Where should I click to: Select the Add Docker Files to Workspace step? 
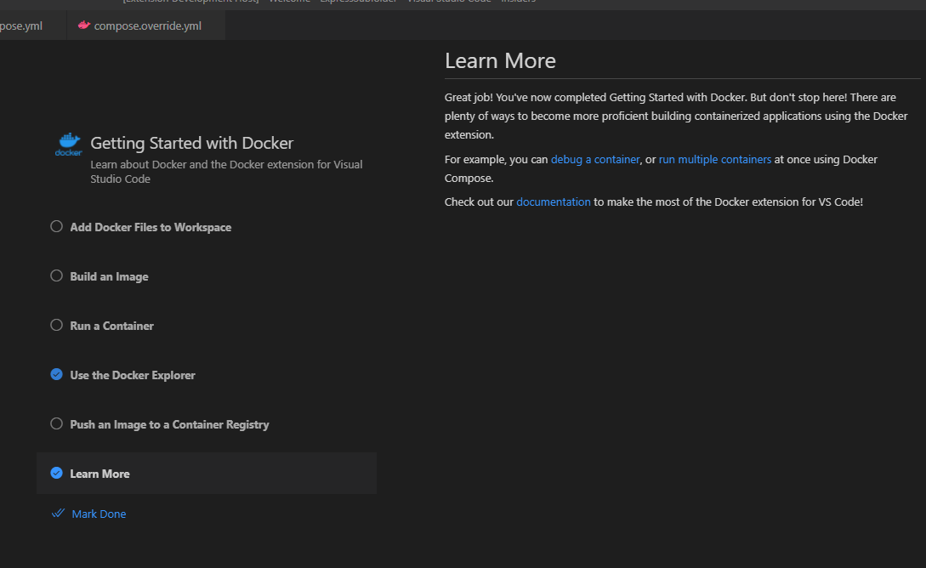(151, 227)
